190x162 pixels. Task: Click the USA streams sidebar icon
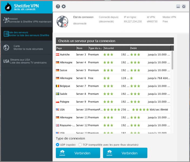(x=6, y=61)
